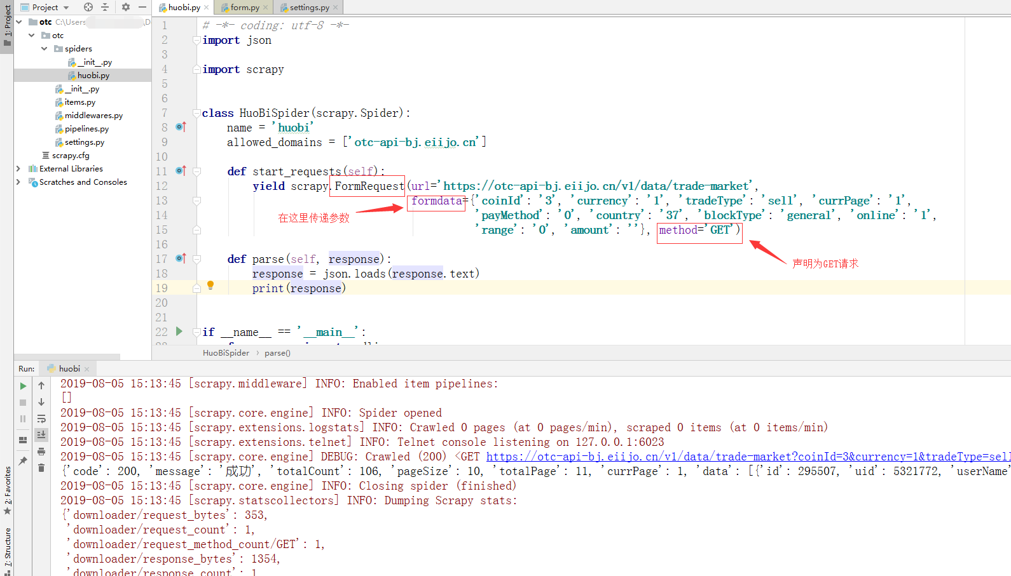1011x576 pixels.
Task: Toggle the 1: Project tool window stripe button
Action: (7, 26)
